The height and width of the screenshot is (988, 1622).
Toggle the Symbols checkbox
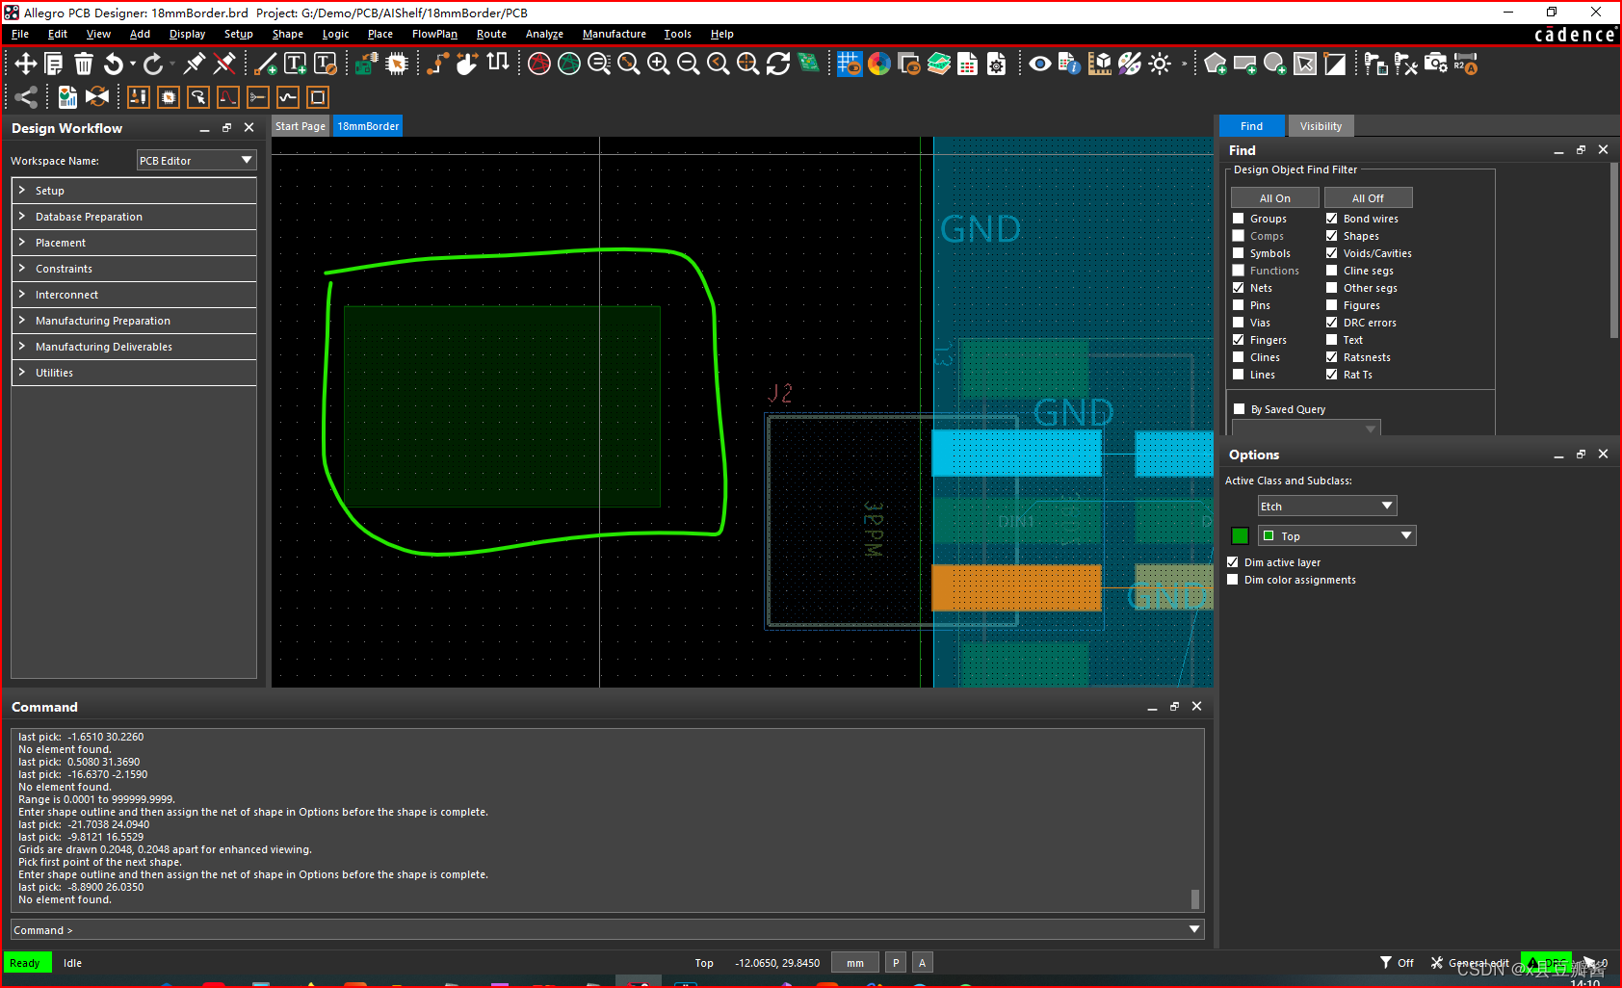1239,253
